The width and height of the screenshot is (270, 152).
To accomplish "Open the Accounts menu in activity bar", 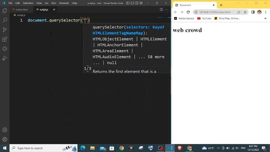I will [x=5, y=130].
